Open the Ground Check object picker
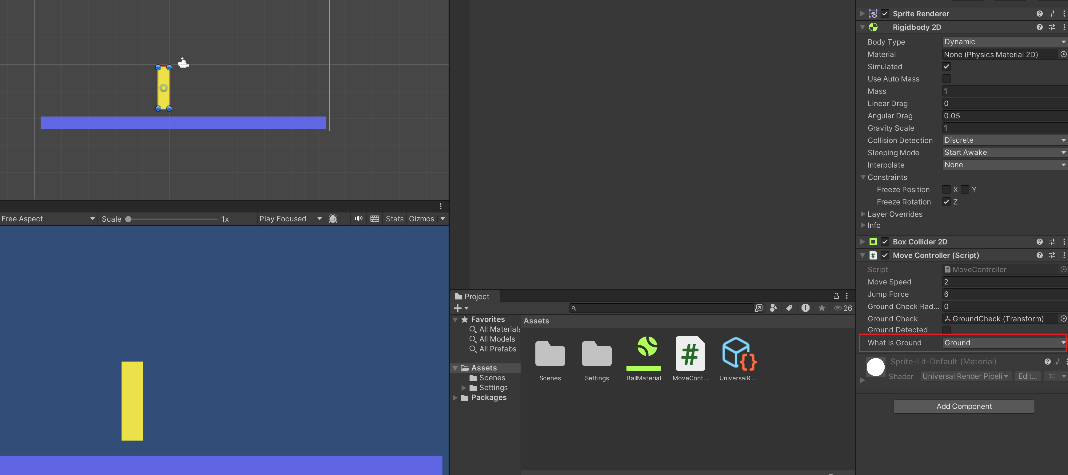Screen dimensions: 1068x475 point(1063,319)
